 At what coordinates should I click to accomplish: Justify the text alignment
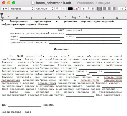(114, 9)
